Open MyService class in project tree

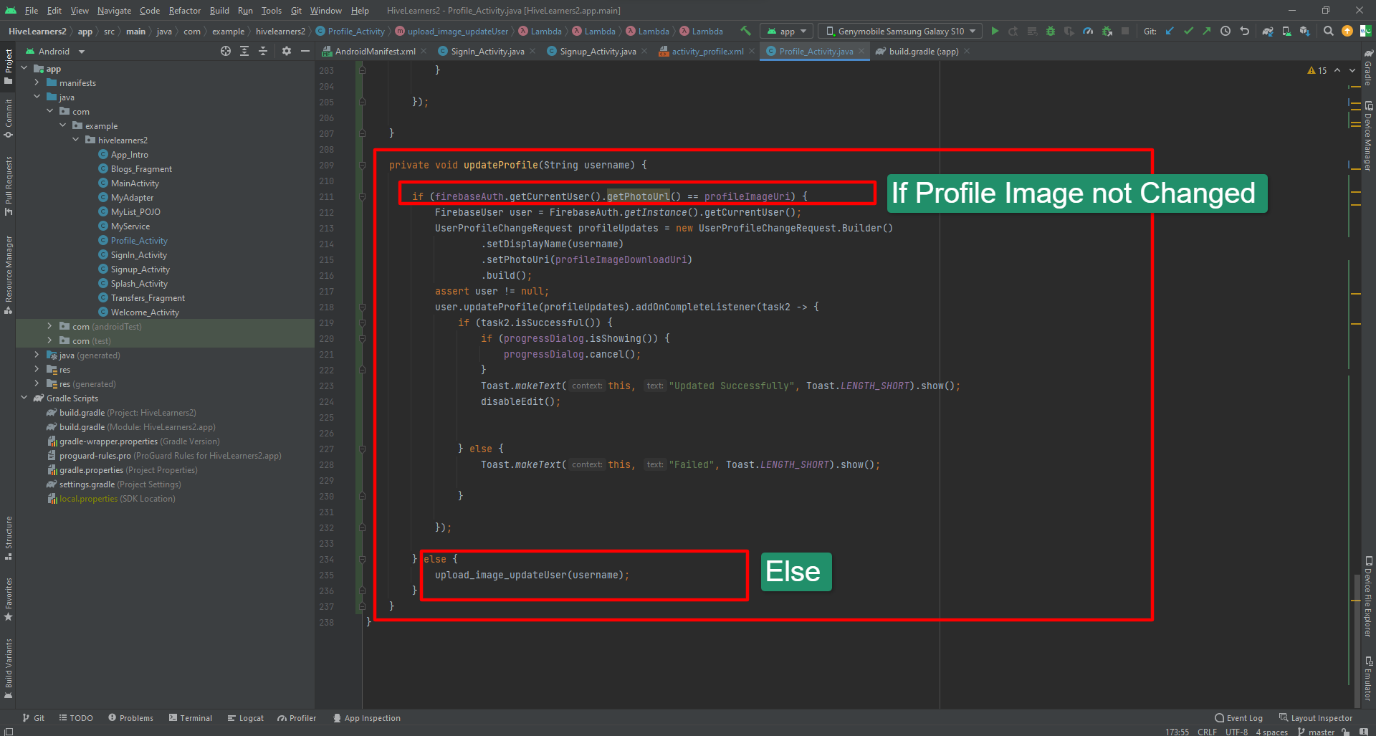click(x=130, y=226)
